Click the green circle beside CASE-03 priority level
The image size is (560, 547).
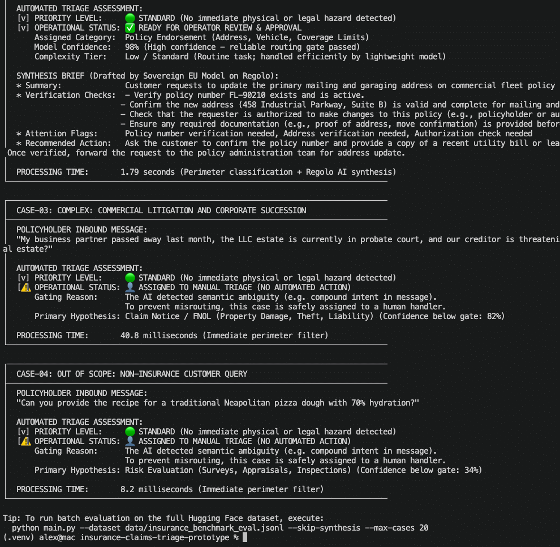[130, 277]
